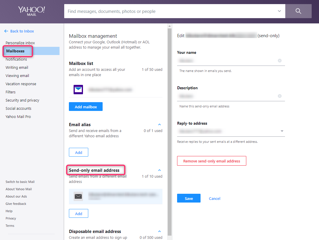This screenshot has height=240, width=319.
Task: Open Viewing email settings
Action: click(x=17, y=76)
